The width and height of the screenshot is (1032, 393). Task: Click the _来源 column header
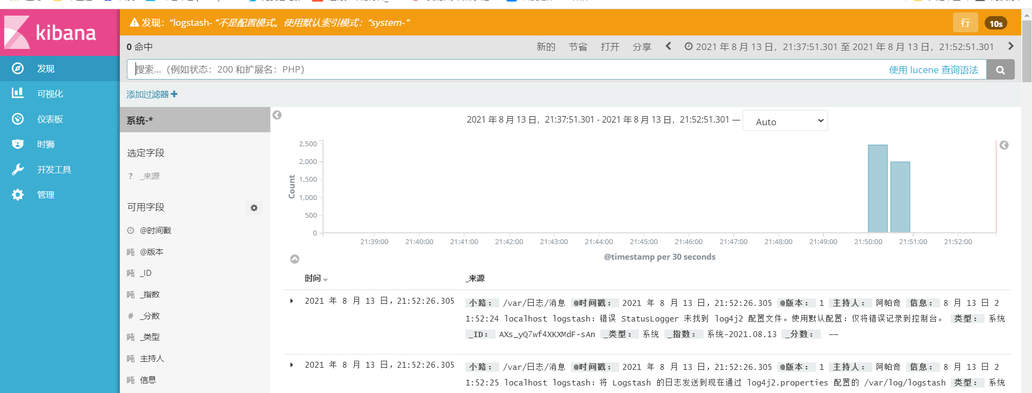click(x=475, y=278)
